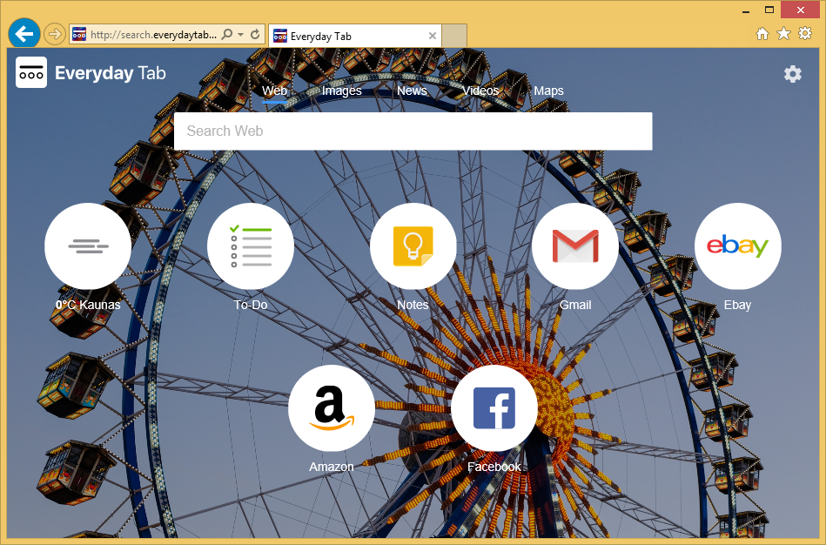Viewport: 826px width, 545px height.
Task: Select the Web search tab
Action: [274, 91]
